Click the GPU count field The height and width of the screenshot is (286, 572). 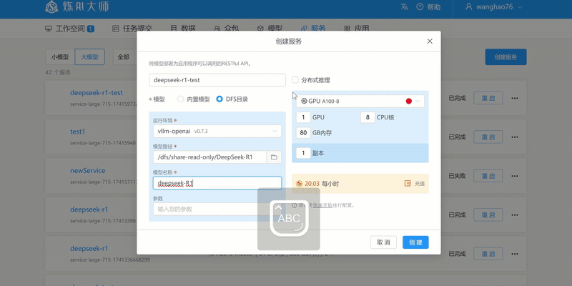click(303, 117)
